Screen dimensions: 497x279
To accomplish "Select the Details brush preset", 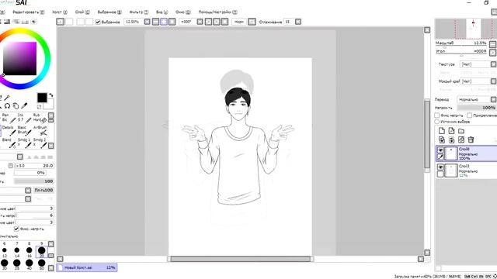I will pos(9,130).
